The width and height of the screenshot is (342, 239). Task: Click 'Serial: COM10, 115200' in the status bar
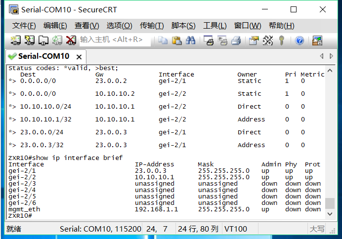[x=100, y=229]
